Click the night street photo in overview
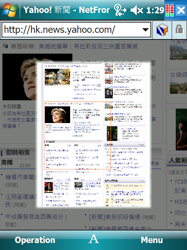Viewport: 187px width, 250px height. click(57, 77)
